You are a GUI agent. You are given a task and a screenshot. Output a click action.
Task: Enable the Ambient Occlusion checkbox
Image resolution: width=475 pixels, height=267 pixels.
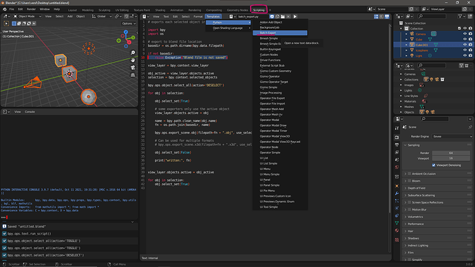click(410, 174)
